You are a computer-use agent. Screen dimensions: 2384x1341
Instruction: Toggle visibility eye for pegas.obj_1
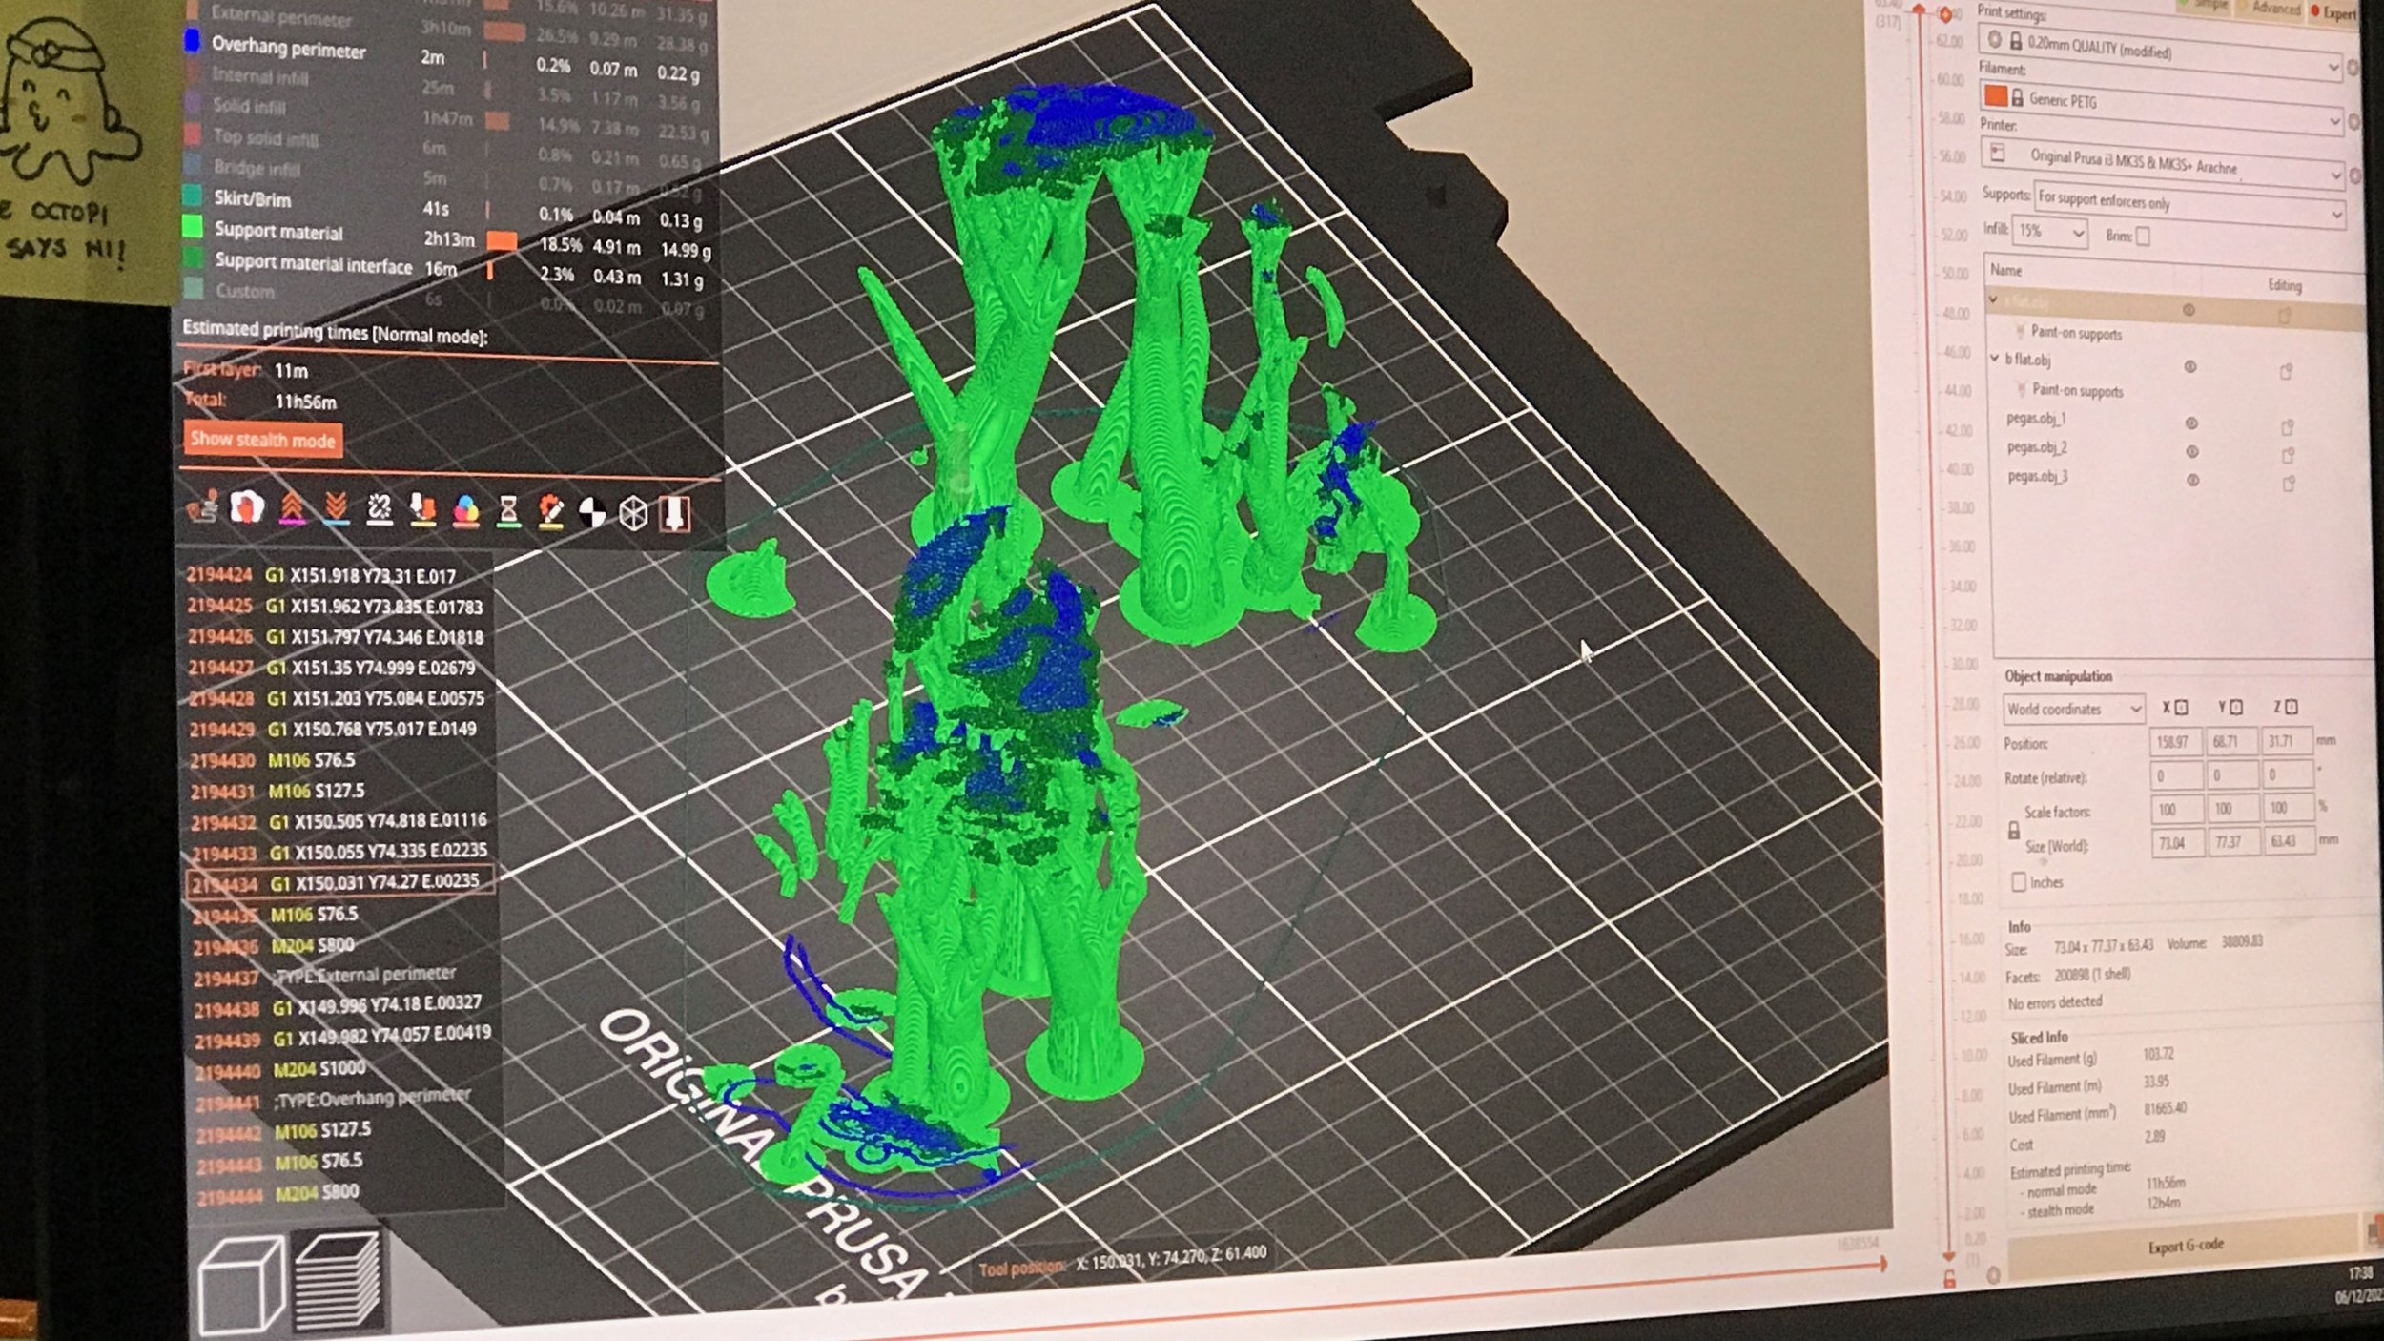coord(2191,423)
